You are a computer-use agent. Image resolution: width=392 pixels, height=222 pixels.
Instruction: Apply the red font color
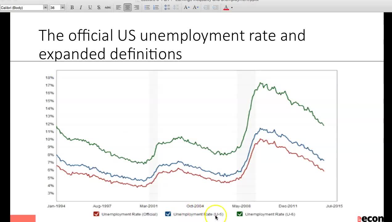[226, 7]
